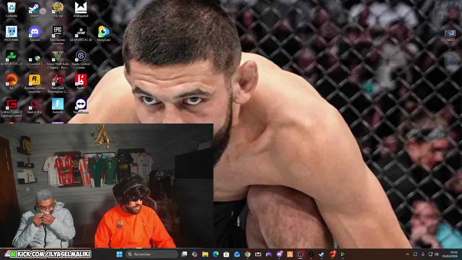Open the L-Connect 3 desktop icon
This screenshot has width=462, height=260.
coord(34,58)
